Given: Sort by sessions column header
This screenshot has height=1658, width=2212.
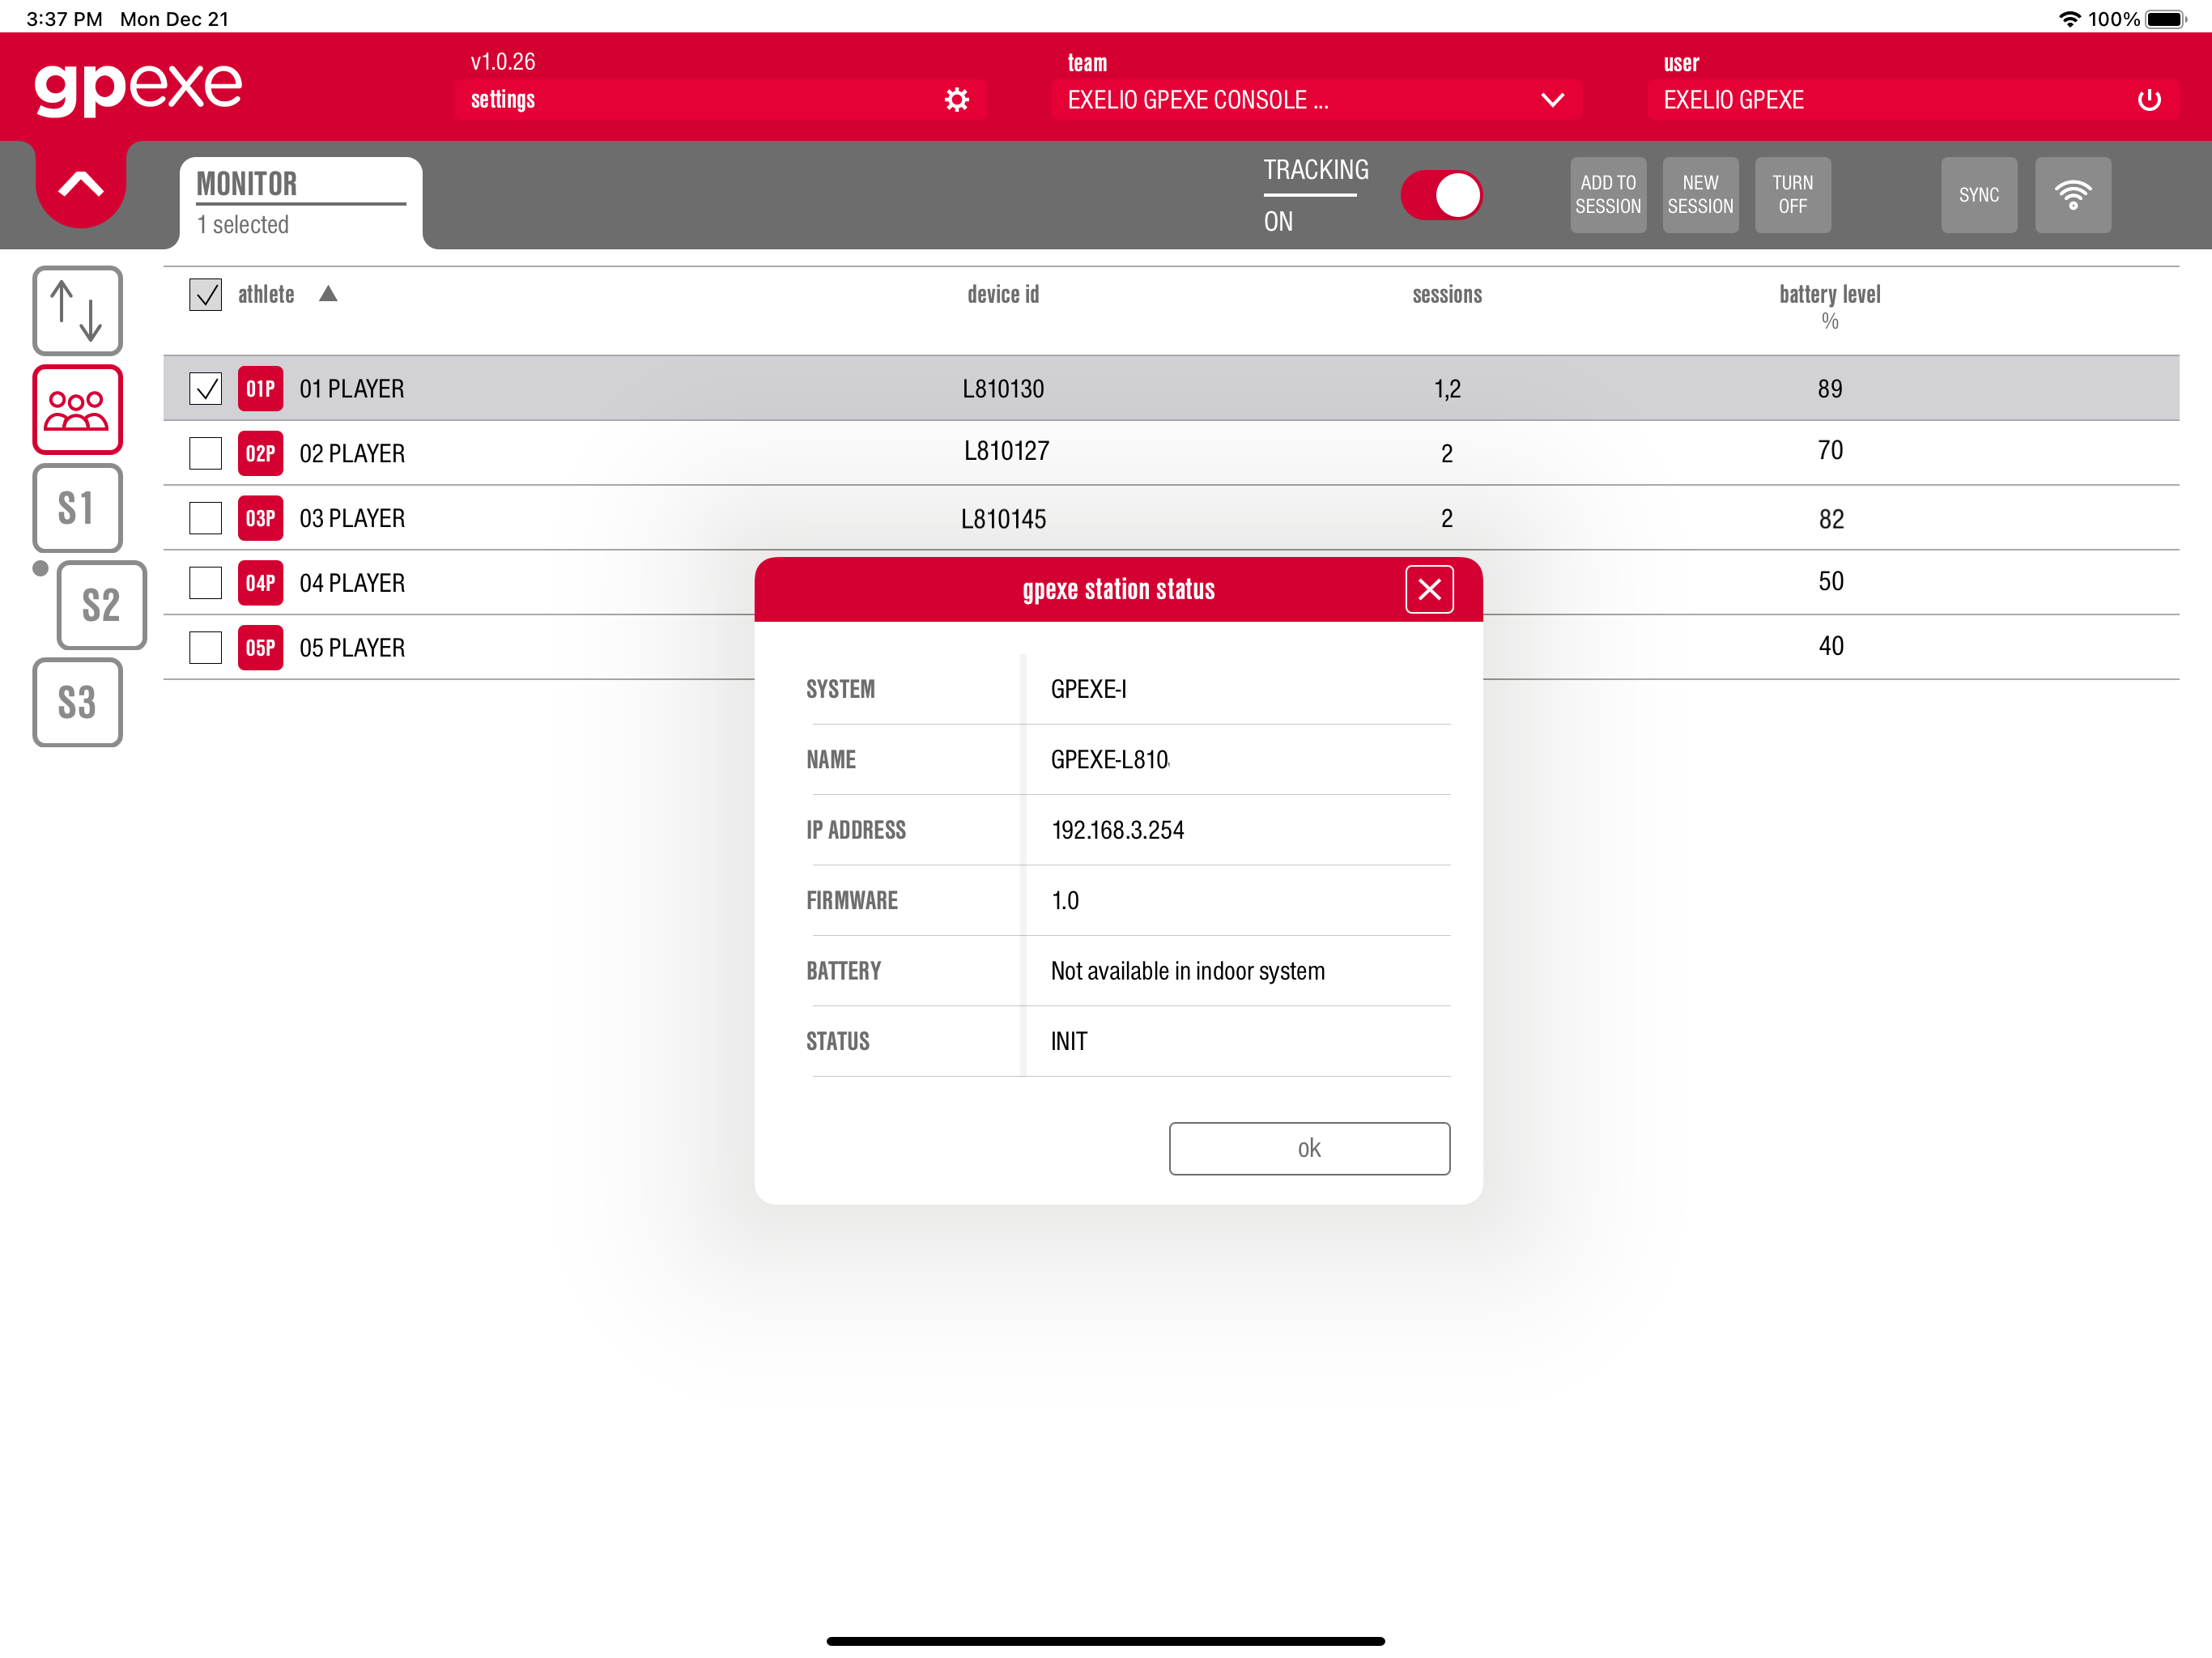Looking at the screenshot, I should 1447,295.
